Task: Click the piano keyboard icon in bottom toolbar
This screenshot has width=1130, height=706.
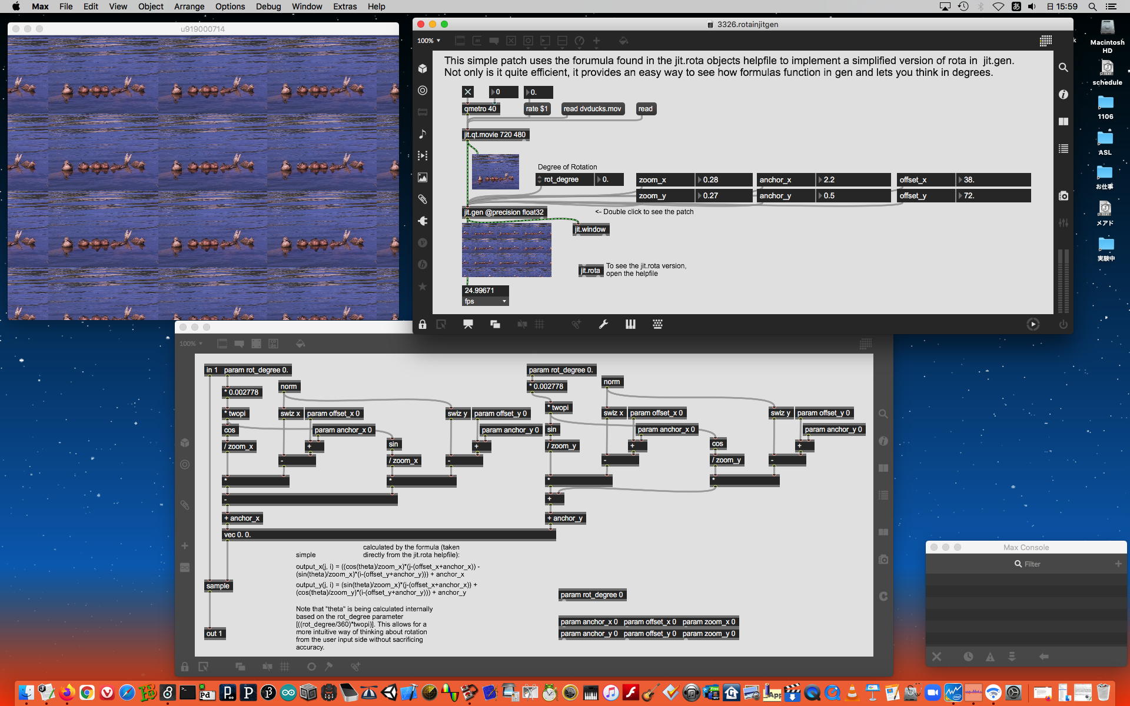Action: 630,324
